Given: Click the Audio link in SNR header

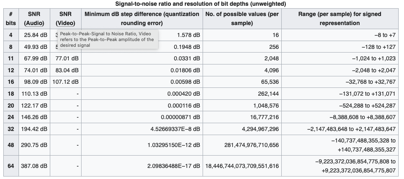Looking at the screenshot, I should tap(34, 23).
